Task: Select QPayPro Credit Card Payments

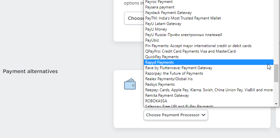Action: coord(190,51)
